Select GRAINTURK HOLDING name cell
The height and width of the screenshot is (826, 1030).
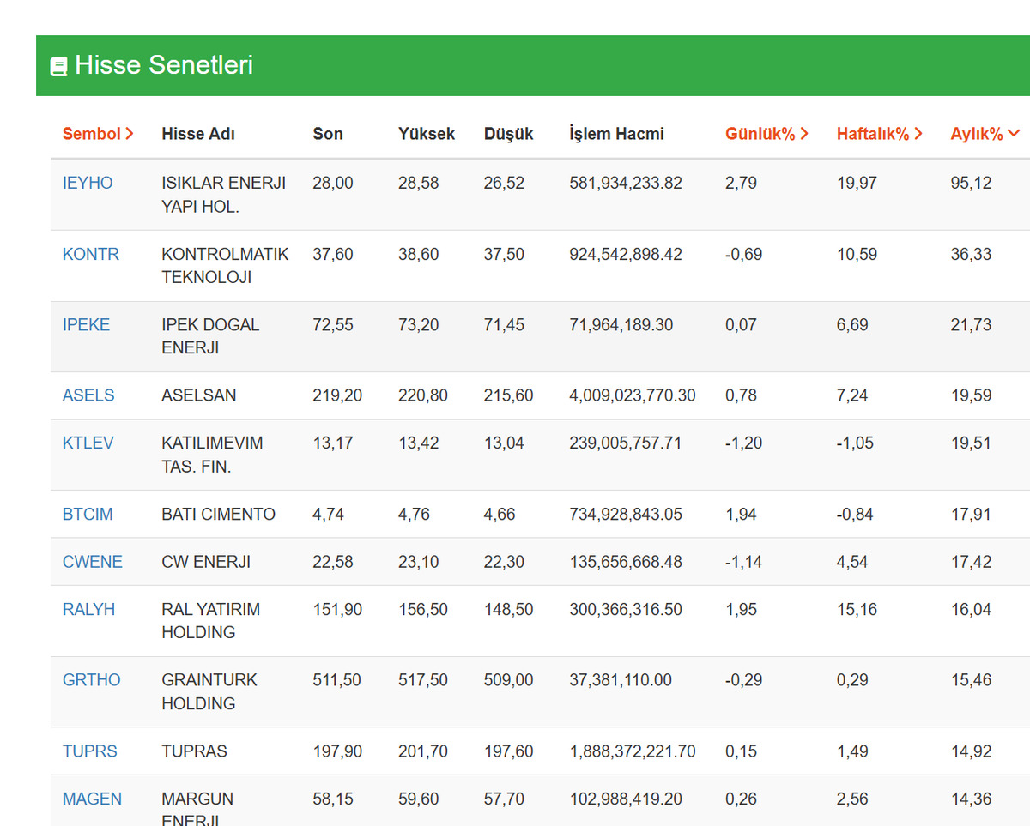tap(209, 692)
